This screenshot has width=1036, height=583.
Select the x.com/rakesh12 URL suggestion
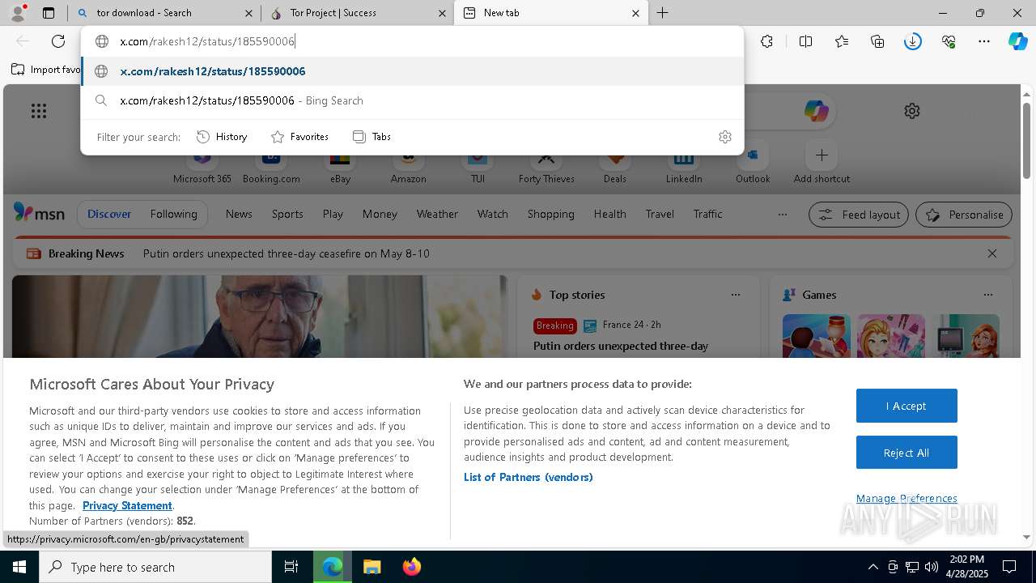pos(412,71)
